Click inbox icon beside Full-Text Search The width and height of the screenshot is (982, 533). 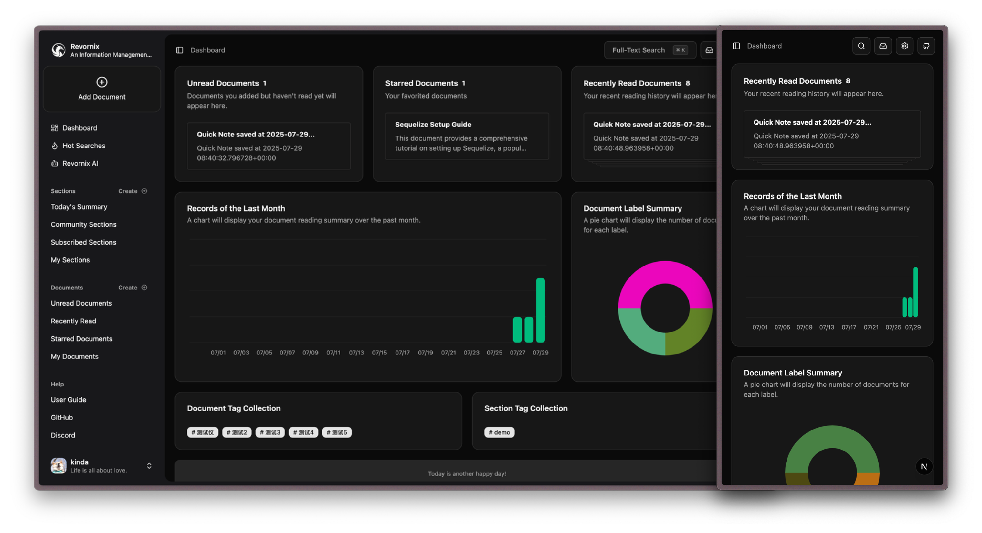[x=709, y=50]
